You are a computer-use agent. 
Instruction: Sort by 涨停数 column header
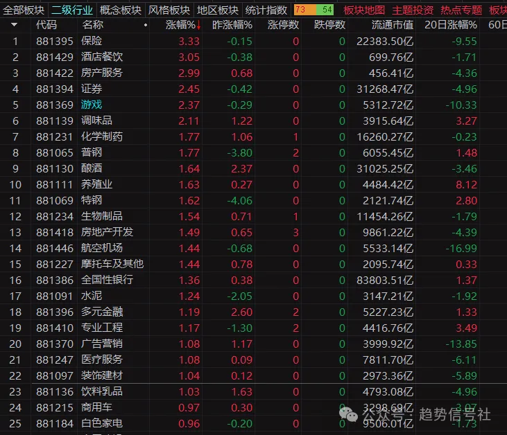(x=283, y=25)
